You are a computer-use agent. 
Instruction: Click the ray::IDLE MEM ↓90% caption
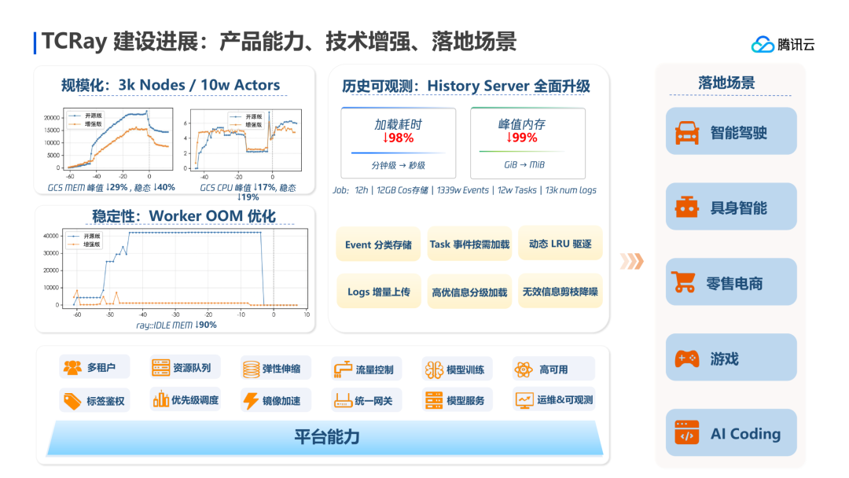pos(177,325)
